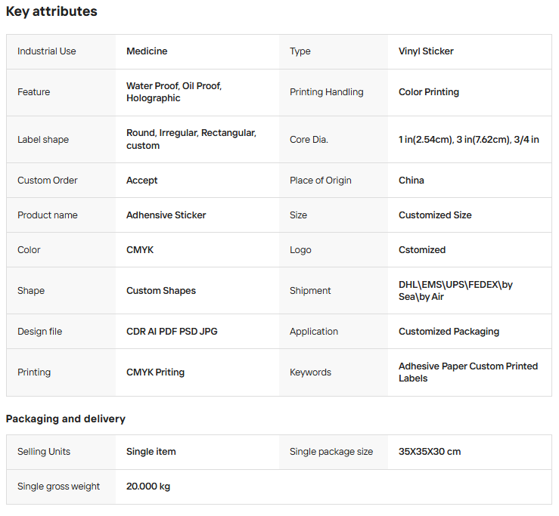Select the 20.000 kg gross weight value
This screenshot has height=516, width=559.
pos(148,487)
